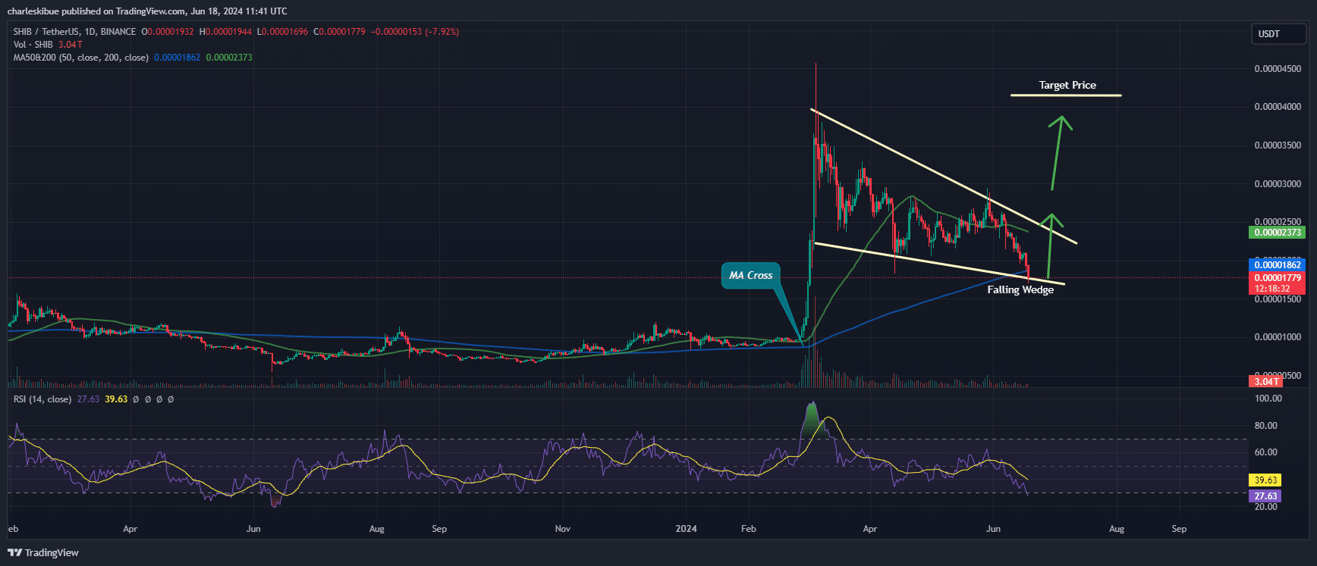
Task: Click the Vol · SHIB indicator label
Action: (33, 45)
